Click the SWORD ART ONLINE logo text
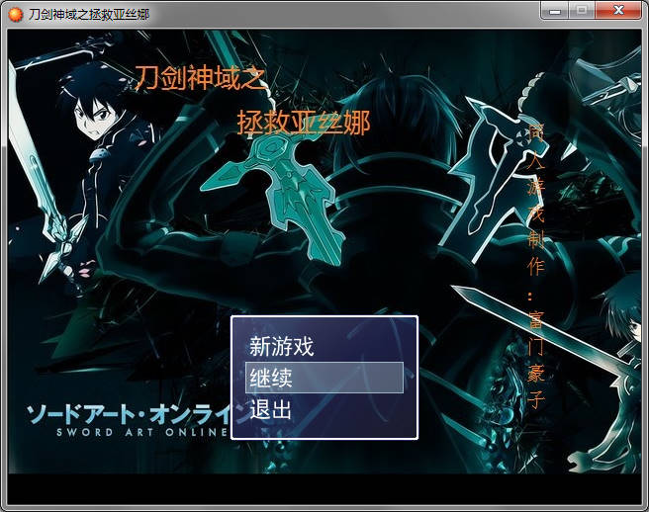 [x=142, y=432]
